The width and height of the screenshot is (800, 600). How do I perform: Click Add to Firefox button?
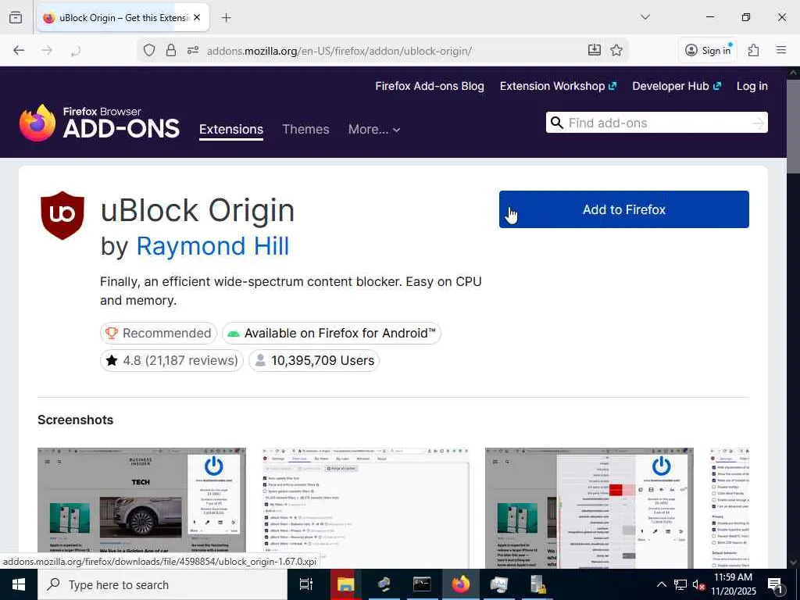coord(623,209)
